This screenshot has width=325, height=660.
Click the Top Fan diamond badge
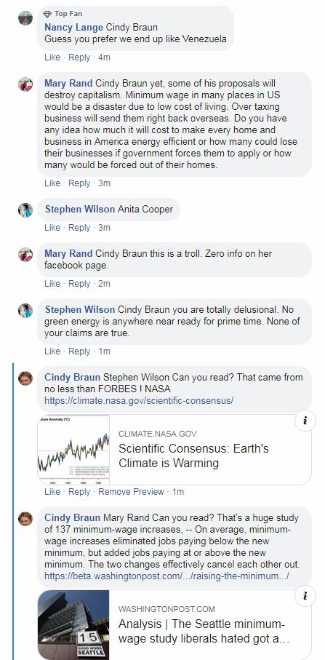pyautogui.click(x=47, y=14)
